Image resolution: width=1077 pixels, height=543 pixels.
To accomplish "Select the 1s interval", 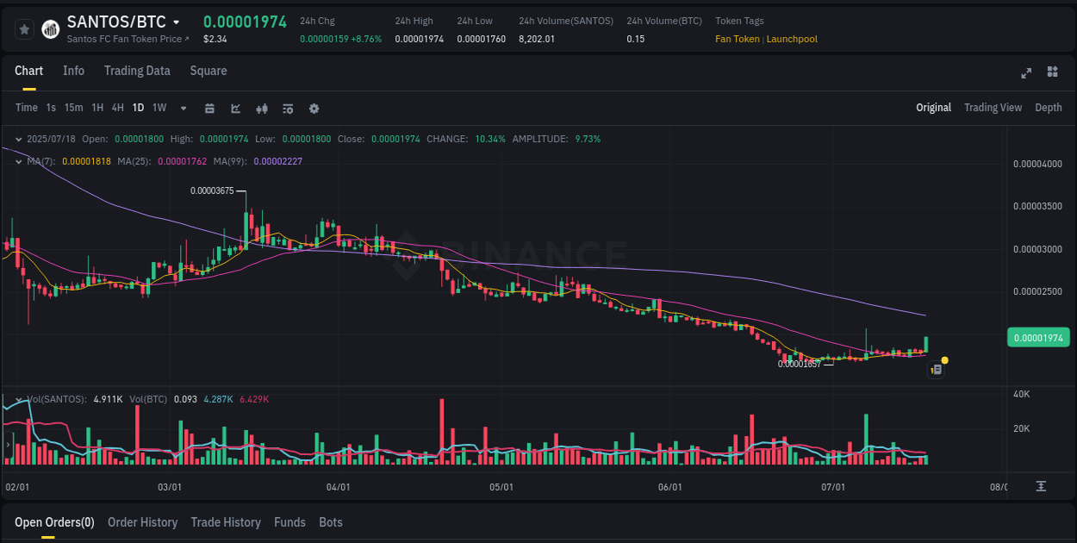I will pyautogui.click(x=51, y=108).
